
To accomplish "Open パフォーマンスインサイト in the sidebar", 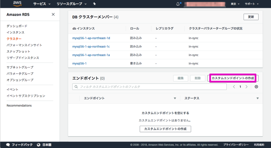I will coord(24,45).
